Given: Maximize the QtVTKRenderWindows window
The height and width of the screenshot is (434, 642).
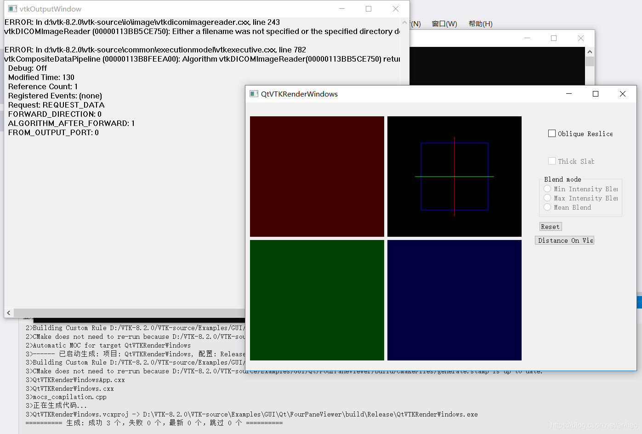Looking at the screenshot, I should click(x=596, y=94).
